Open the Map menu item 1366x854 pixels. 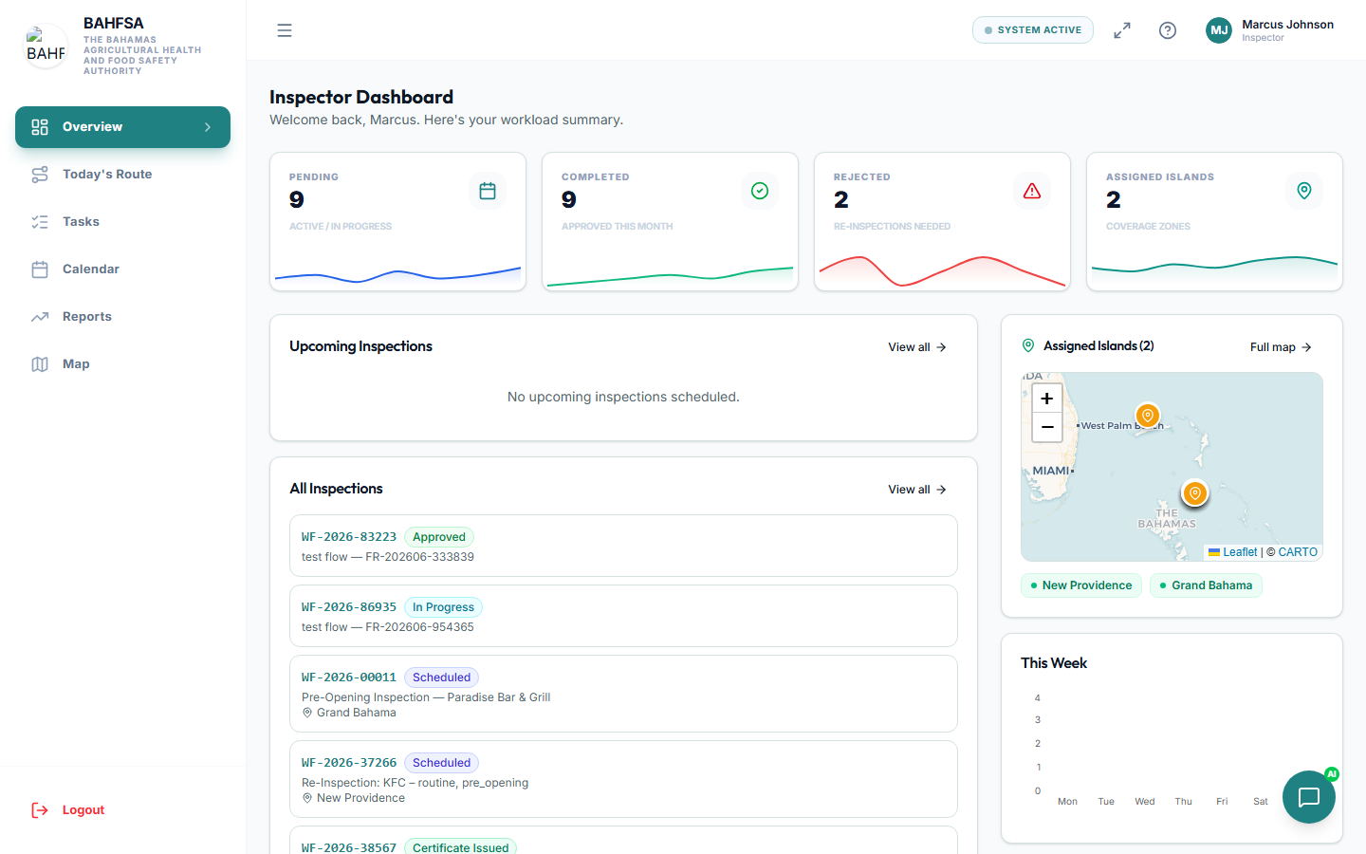(122, 364)
